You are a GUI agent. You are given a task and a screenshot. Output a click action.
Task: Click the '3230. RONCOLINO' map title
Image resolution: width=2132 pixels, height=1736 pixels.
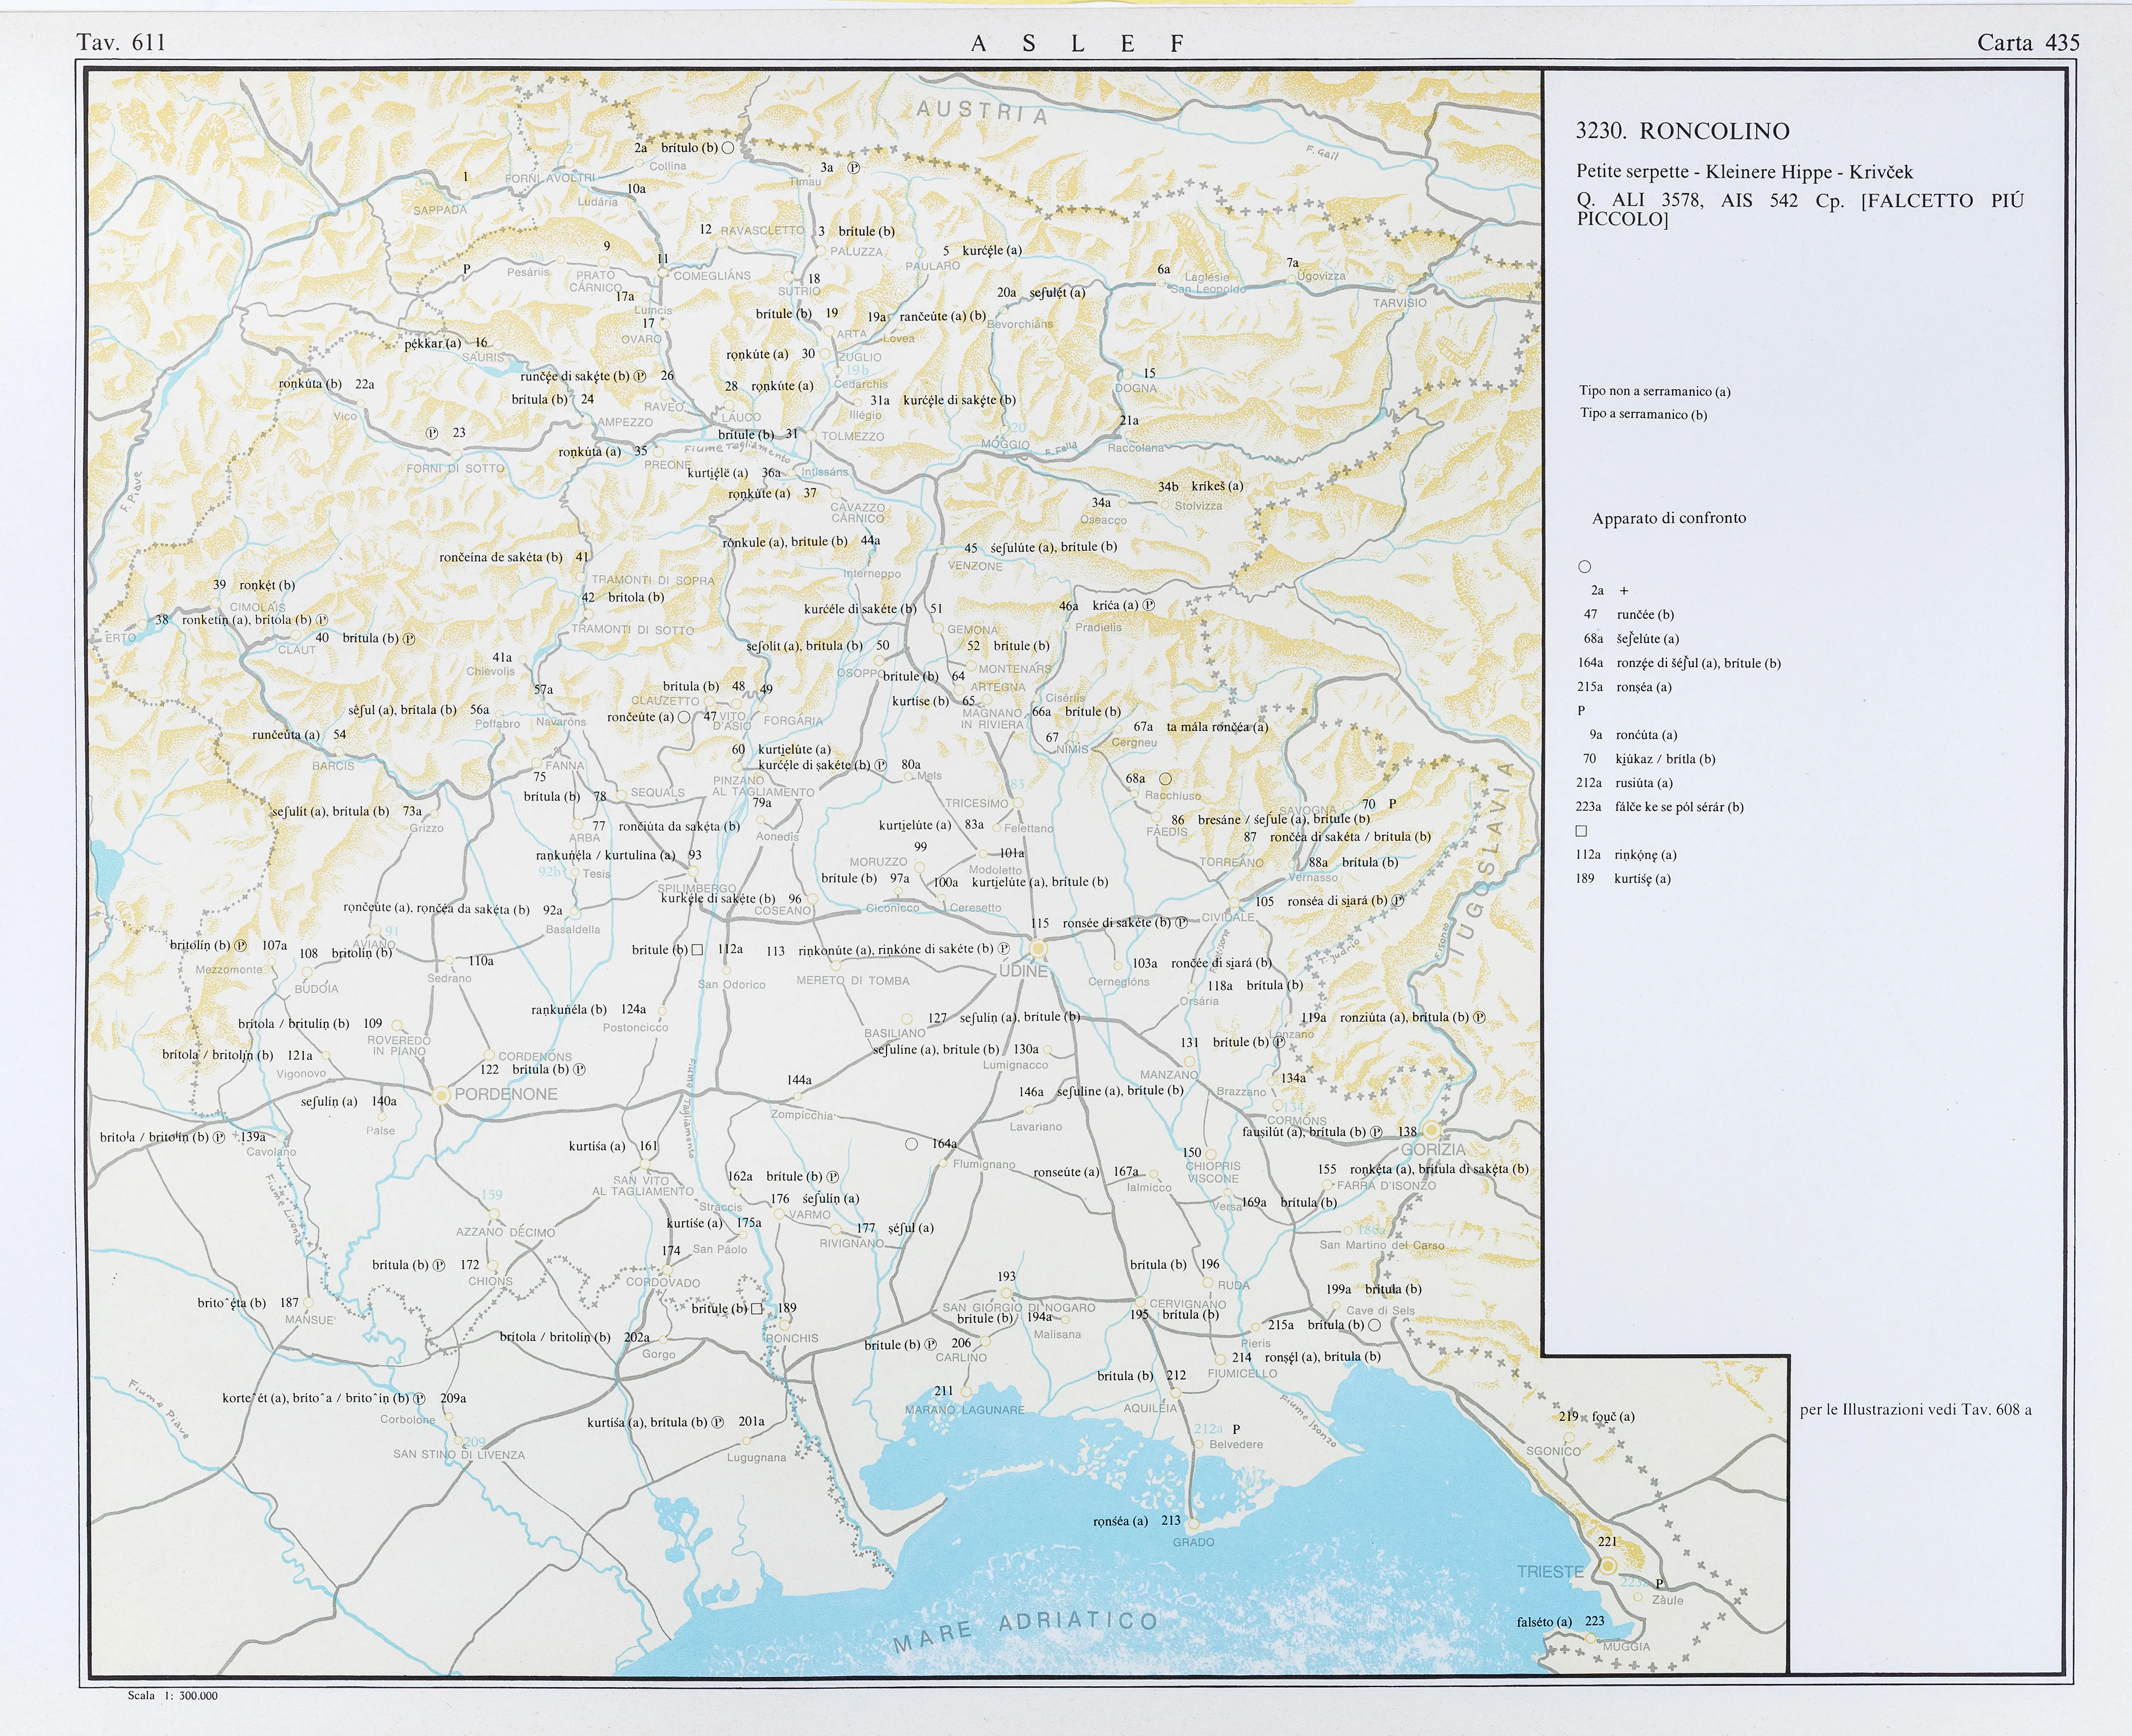1682,131
